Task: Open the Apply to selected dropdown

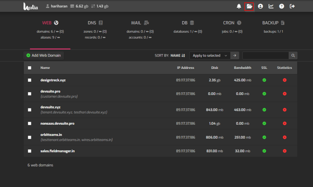Action: (210, 56)
